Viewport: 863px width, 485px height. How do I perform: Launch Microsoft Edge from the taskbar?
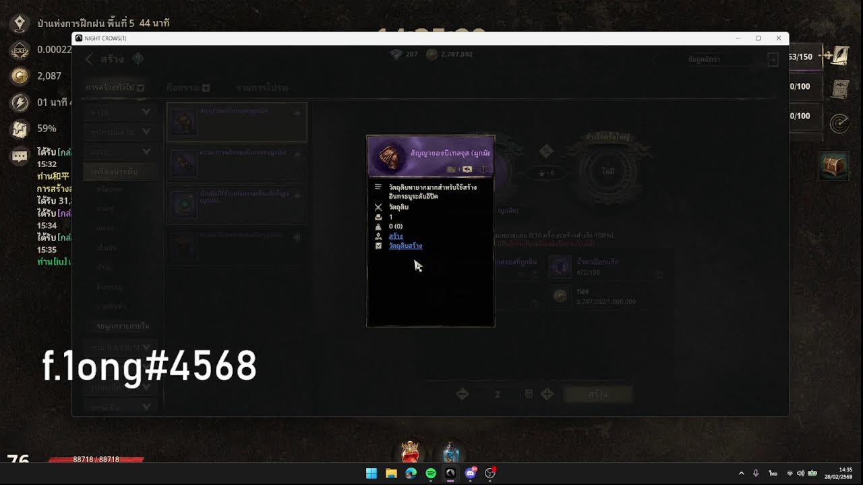(411, 474)
